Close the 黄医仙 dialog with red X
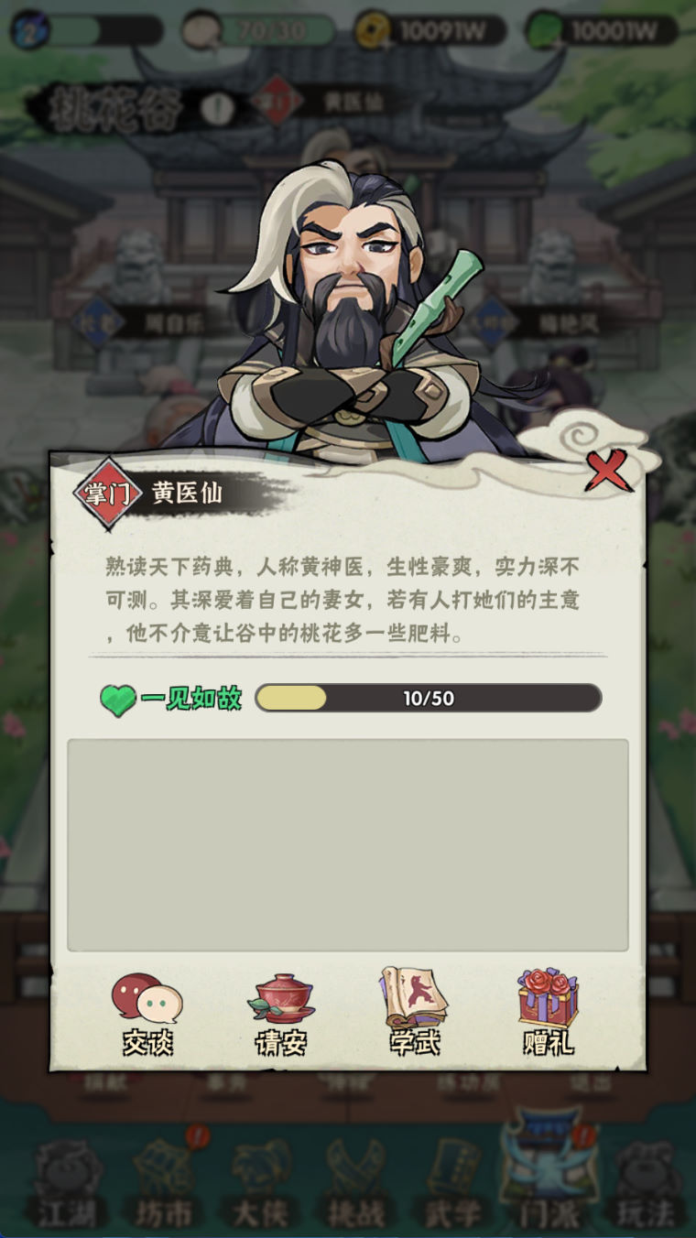 point(607,470)
